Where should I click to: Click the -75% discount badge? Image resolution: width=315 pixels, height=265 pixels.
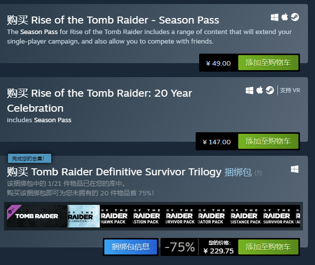tap(180, 247)
